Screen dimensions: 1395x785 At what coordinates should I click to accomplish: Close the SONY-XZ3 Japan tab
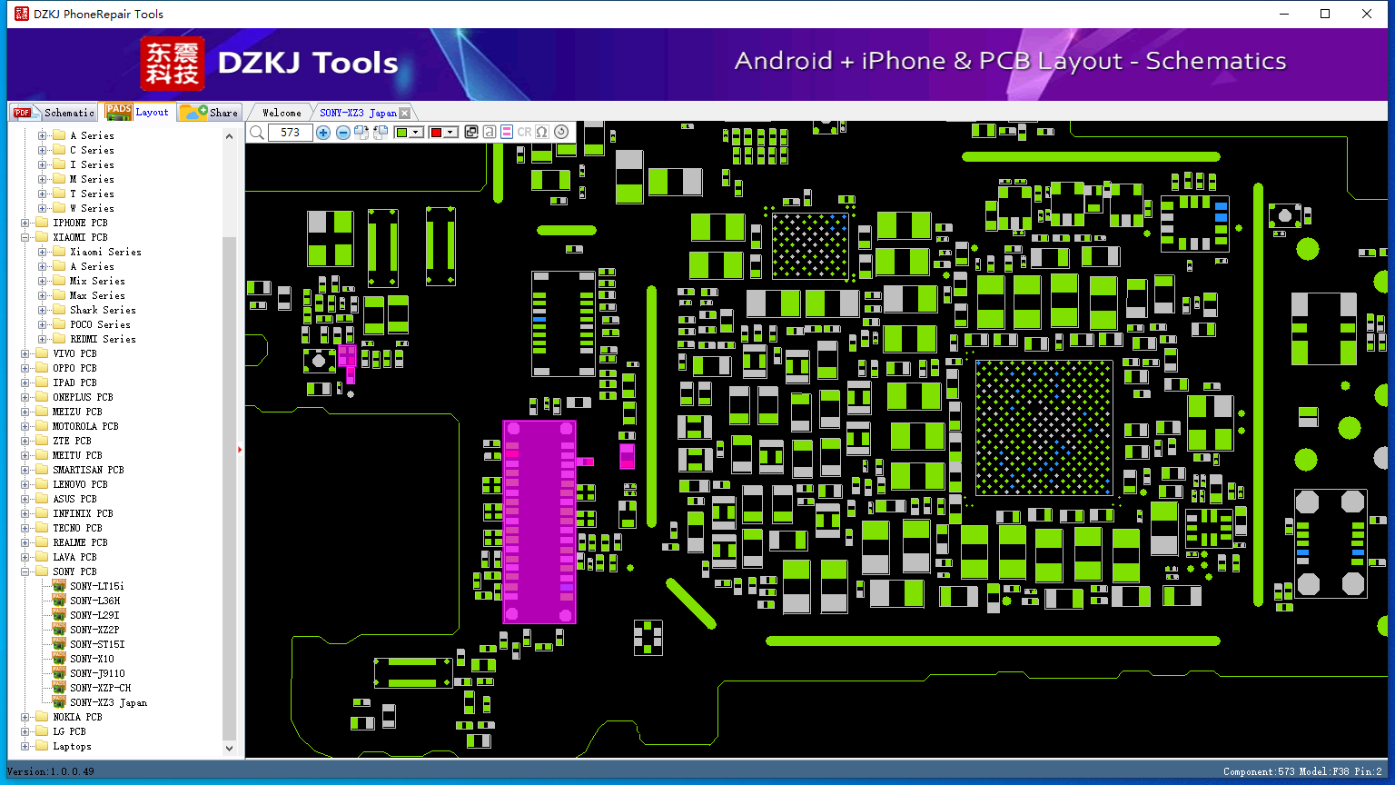click(x=405, y=113)
